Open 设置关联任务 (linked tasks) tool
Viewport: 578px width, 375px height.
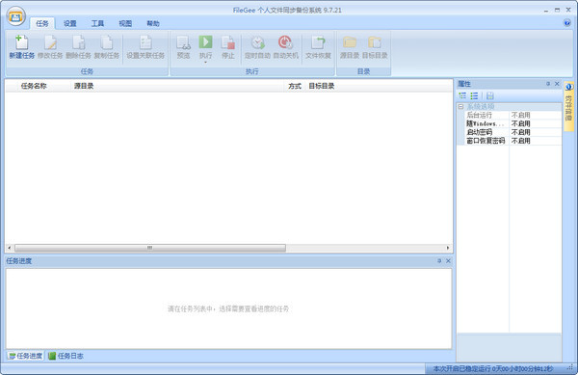tap(145, 47)
